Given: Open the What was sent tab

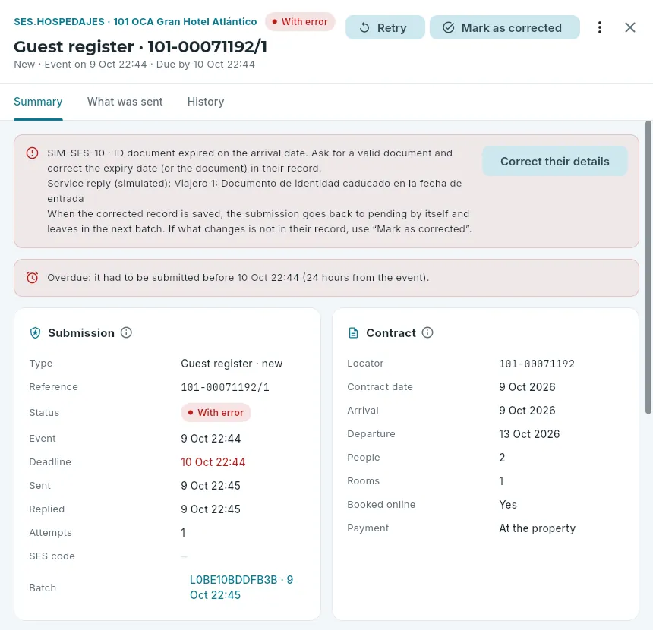Looking at the screenshot, I should click(125, 102).
